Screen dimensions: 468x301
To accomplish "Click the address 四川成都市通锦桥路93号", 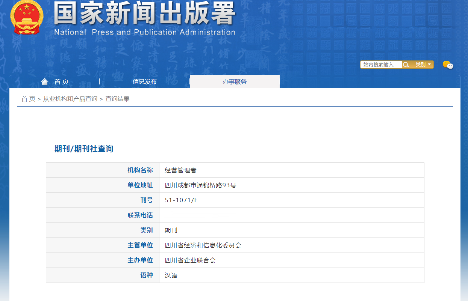I will click(200, 185).
